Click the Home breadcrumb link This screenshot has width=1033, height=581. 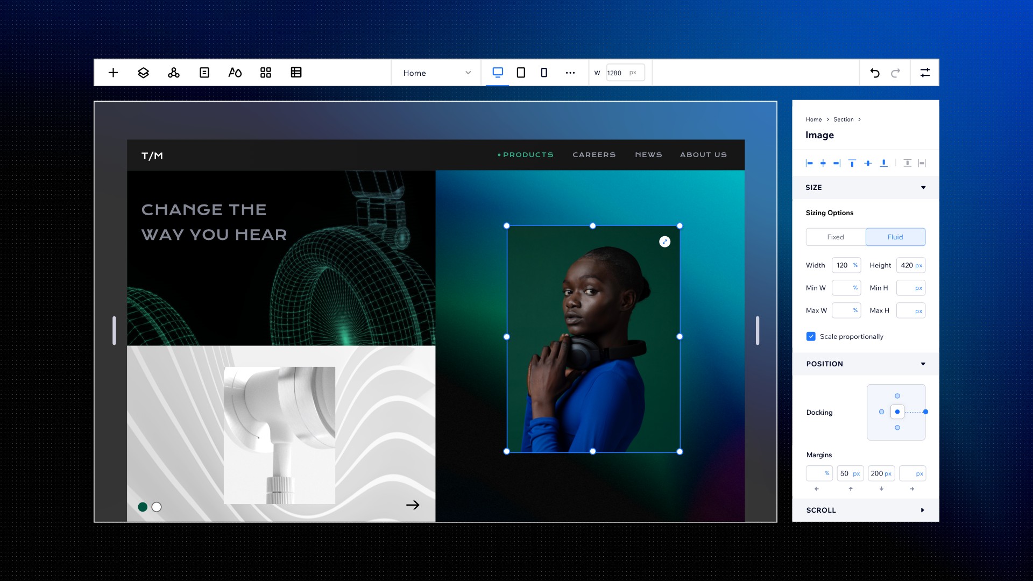point(814,119)
